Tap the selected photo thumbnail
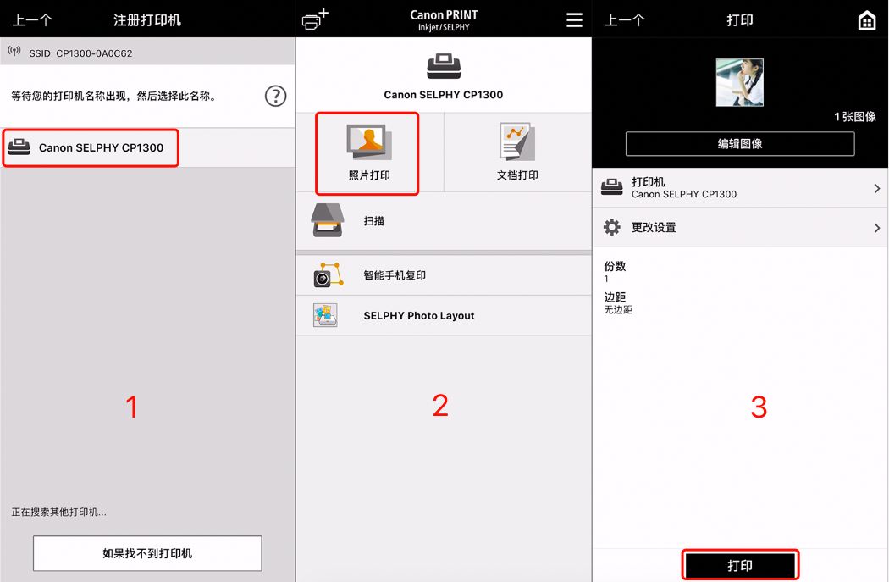Image resolution: width=889 pixels, height=582 pixels. [x=740, y=83]
